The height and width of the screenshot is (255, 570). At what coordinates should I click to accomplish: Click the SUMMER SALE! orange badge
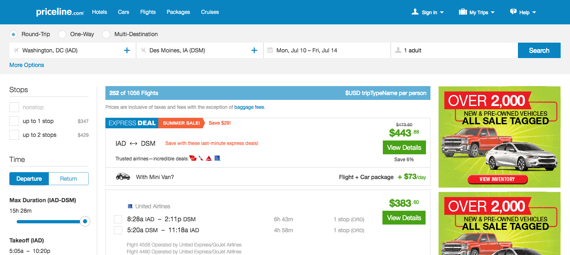coord(181,123)
